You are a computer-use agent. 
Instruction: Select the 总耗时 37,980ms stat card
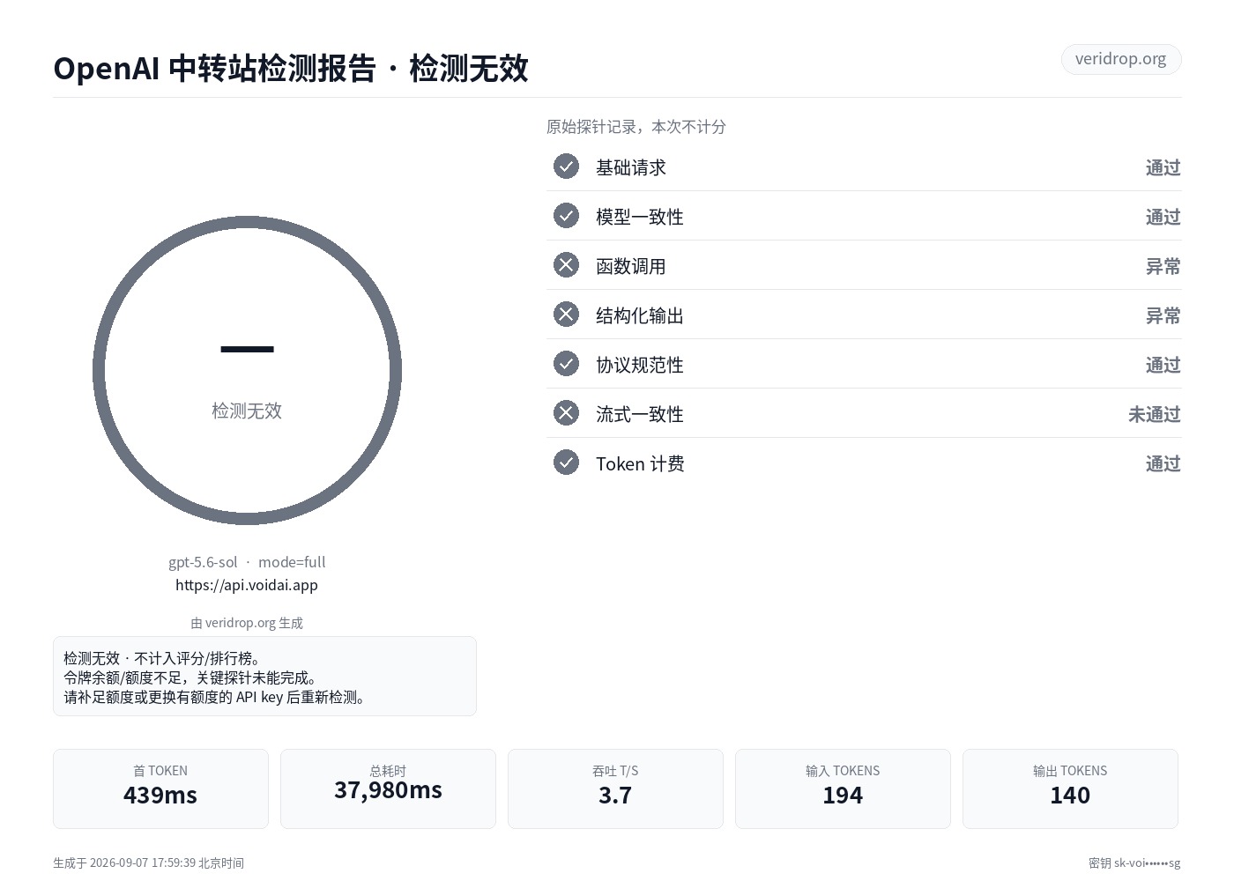point(388,788)
